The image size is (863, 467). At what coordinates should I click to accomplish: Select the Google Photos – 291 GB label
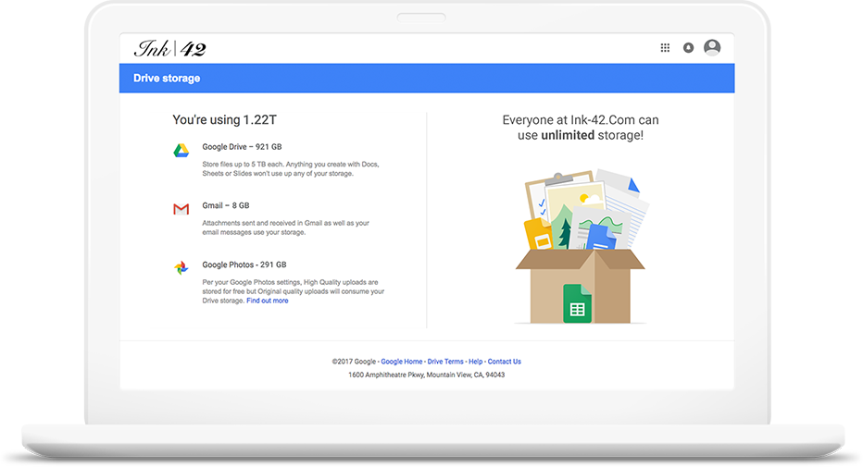(x=244, y=264)
